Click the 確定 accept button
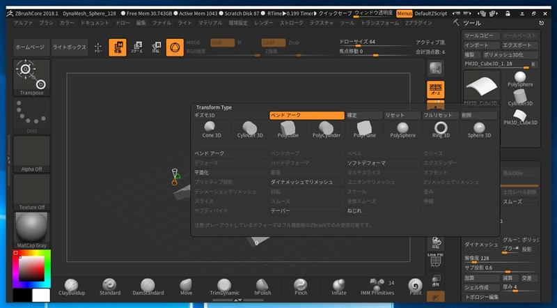Image resolution: width=557 pixels, height=308 pixels. coord(364,115)
